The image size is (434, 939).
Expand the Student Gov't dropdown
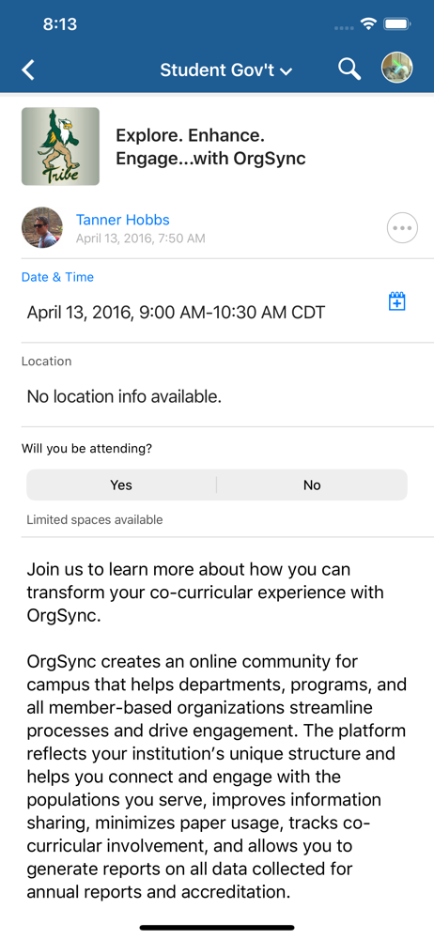(226, 70)
